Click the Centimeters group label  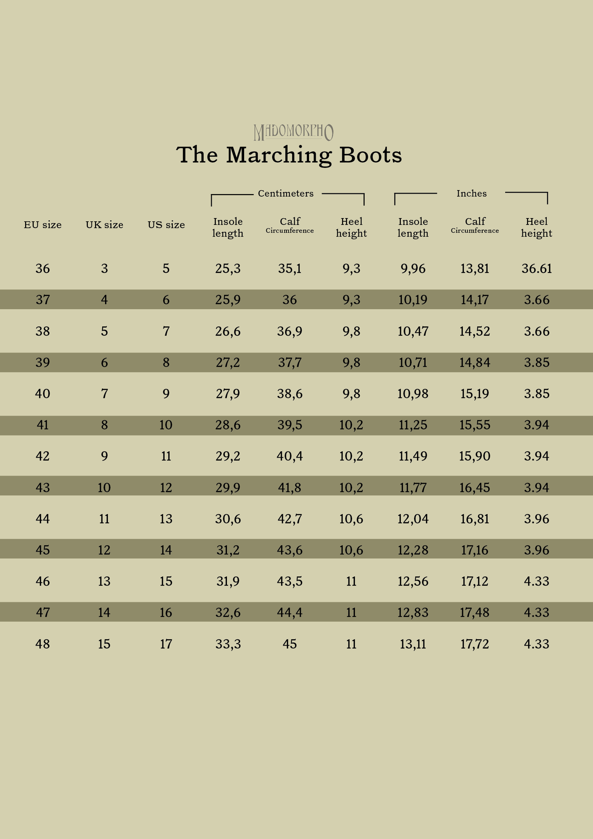286,193
